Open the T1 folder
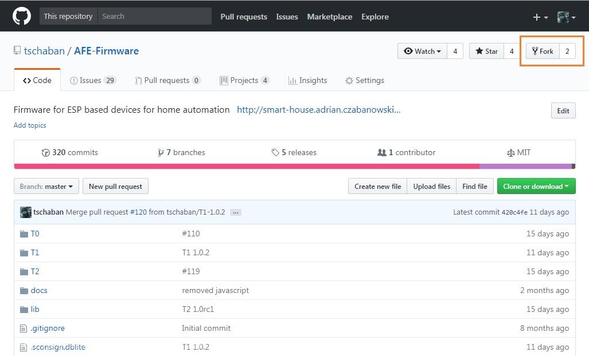Image resolution: width=589 pixels, height=356 pixels. (35, 252)
